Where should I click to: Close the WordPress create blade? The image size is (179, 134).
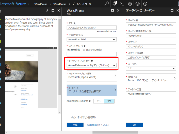[x=118, y=10]
